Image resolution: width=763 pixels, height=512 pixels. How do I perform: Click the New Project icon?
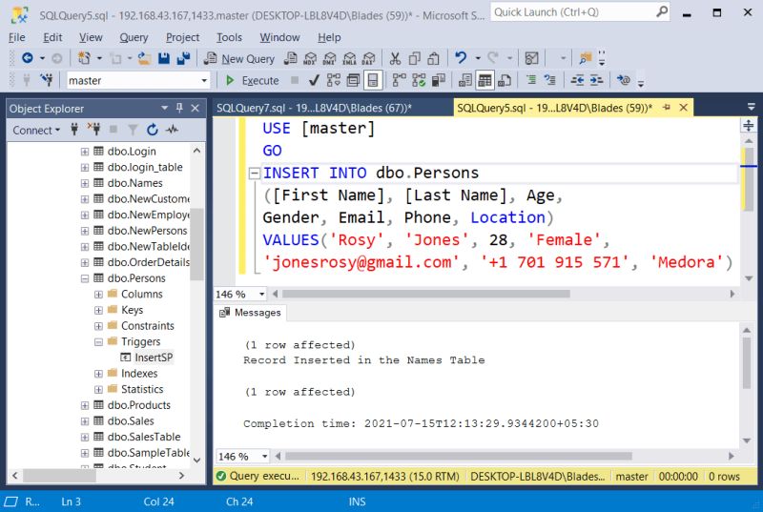[x=84, y=58]
